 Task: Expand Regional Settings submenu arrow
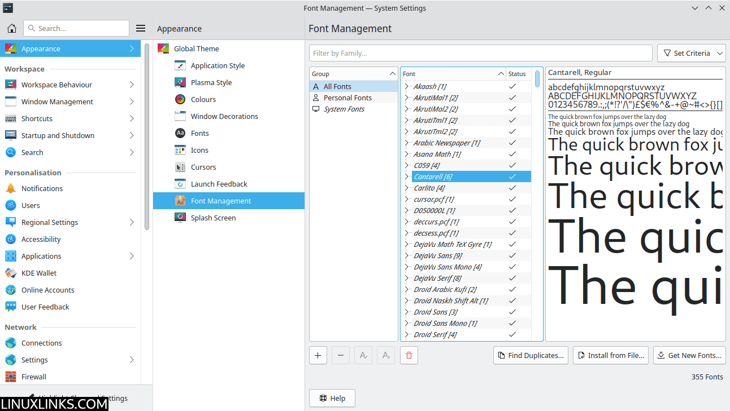coord(132,222)
